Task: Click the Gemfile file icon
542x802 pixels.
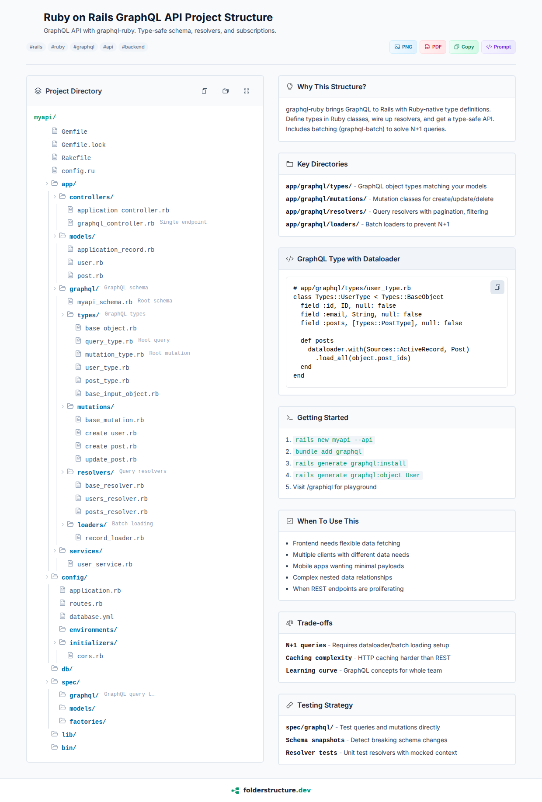Action: pyautogui.click(x=55, y=131)
